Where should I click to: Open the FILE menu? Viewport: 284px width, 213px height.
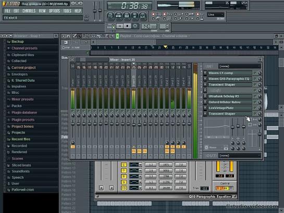pyautogui.click(x=7, y=11)
